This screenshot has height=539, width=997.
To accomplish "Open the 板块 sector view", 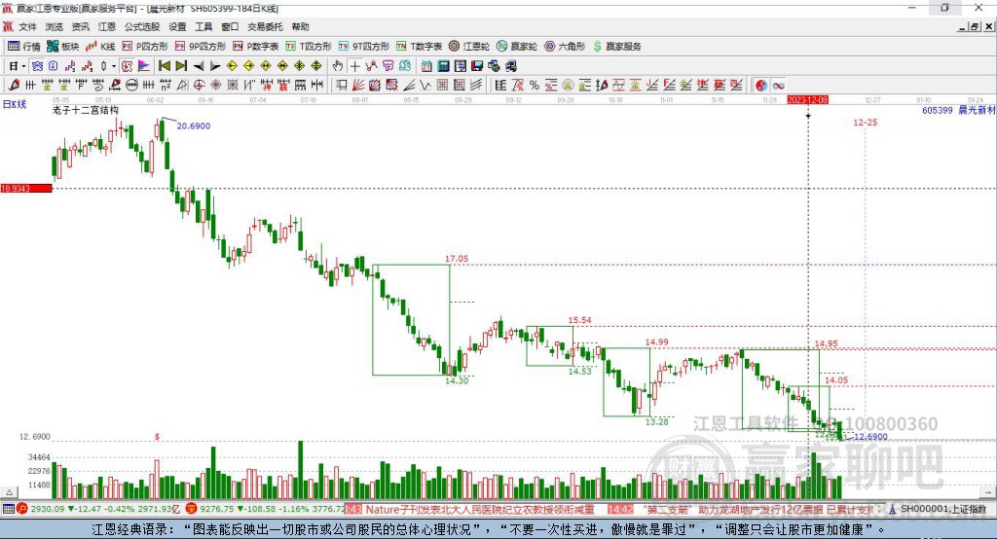I will [x=63, y=47].
